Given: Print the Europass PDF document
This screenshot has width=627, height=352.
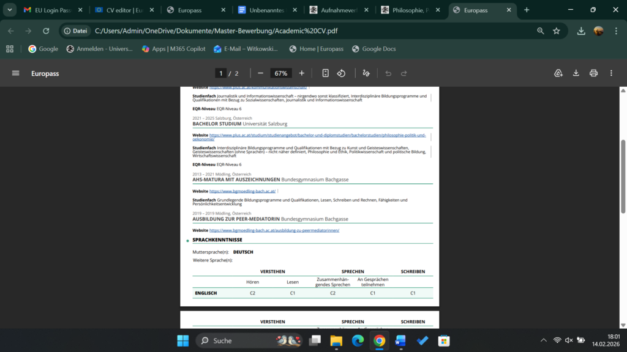Looking at the screenshot, I should (x=593, y=73).
